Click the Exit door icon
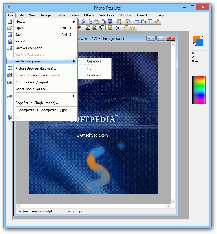The width and height of the screenshot is (217, 234). [x=10, y=117]
